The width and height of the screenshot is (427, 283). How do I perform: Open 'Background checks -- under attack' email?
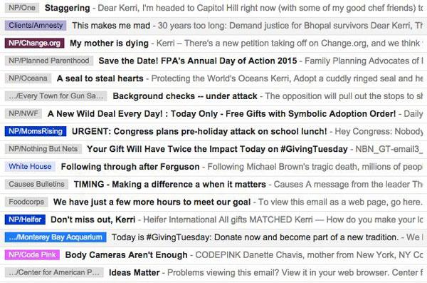pyautogui.click(x=185, y=96)
